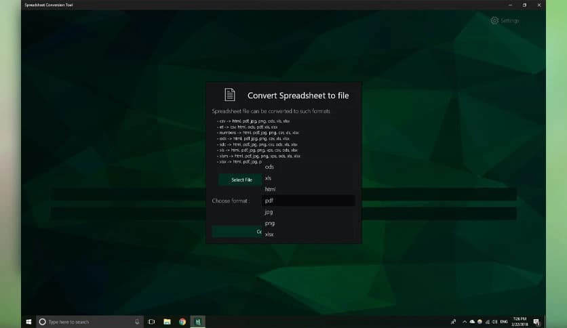The height and width of the screenshot is (328, 567).
Task: Click the Spreadsheet Conversion Tool taskbar icon
Action: (x=198, y=321)
